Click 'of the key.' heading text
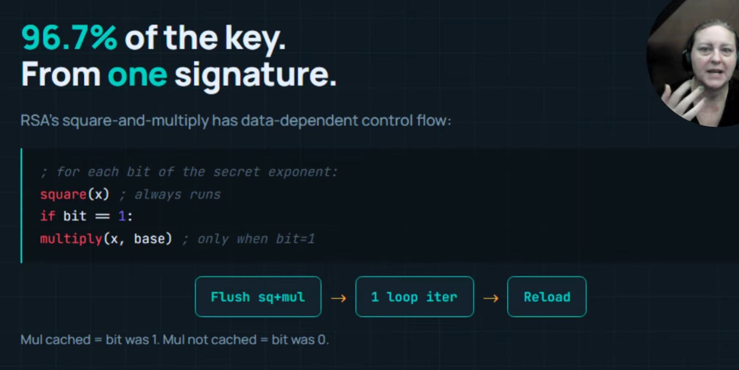 pos(205,39)
